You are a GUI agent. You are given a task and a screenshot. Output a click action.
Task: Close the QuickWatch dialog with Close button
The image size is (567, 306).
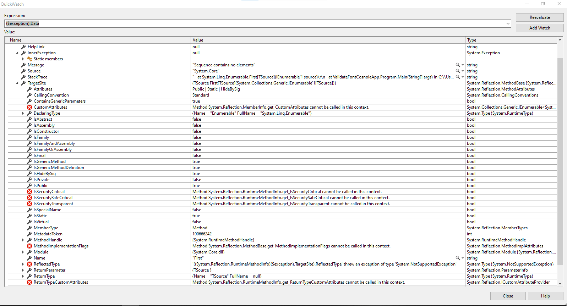(508, 296)
